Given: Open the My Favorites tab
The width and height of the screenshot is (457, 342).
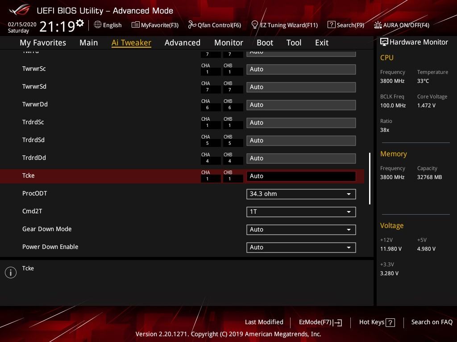Looking at the screenshot, I should pyautogui.click(x=43, y=43).
